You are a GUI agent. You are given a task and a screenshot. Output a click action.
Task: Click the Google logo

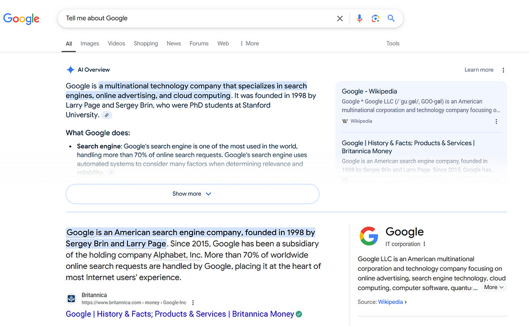(21, 19)
